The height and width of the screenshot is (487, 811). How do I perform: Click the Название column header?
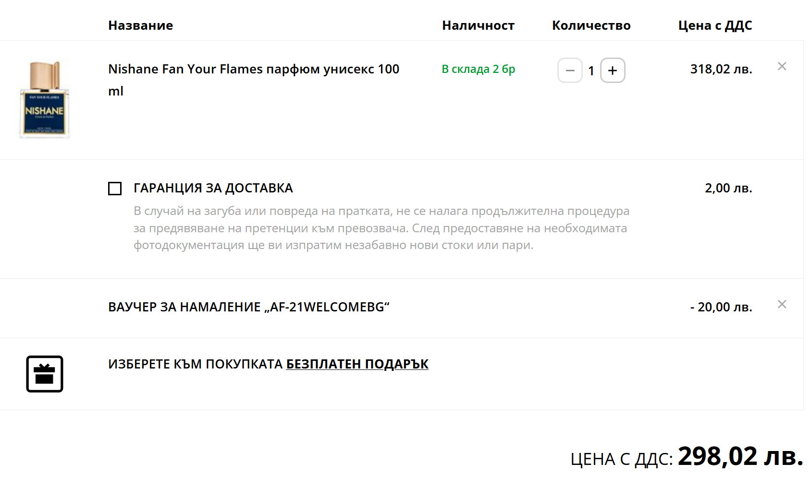(x=140, y=25)
